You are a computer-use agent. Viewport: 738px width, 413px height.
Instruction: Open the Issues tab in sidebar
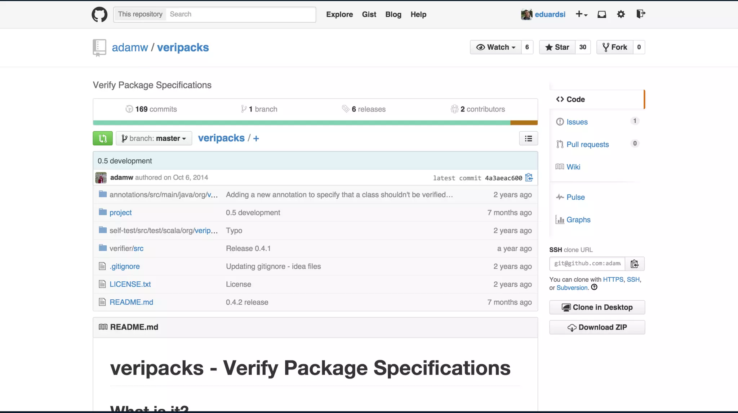[577, 122]
